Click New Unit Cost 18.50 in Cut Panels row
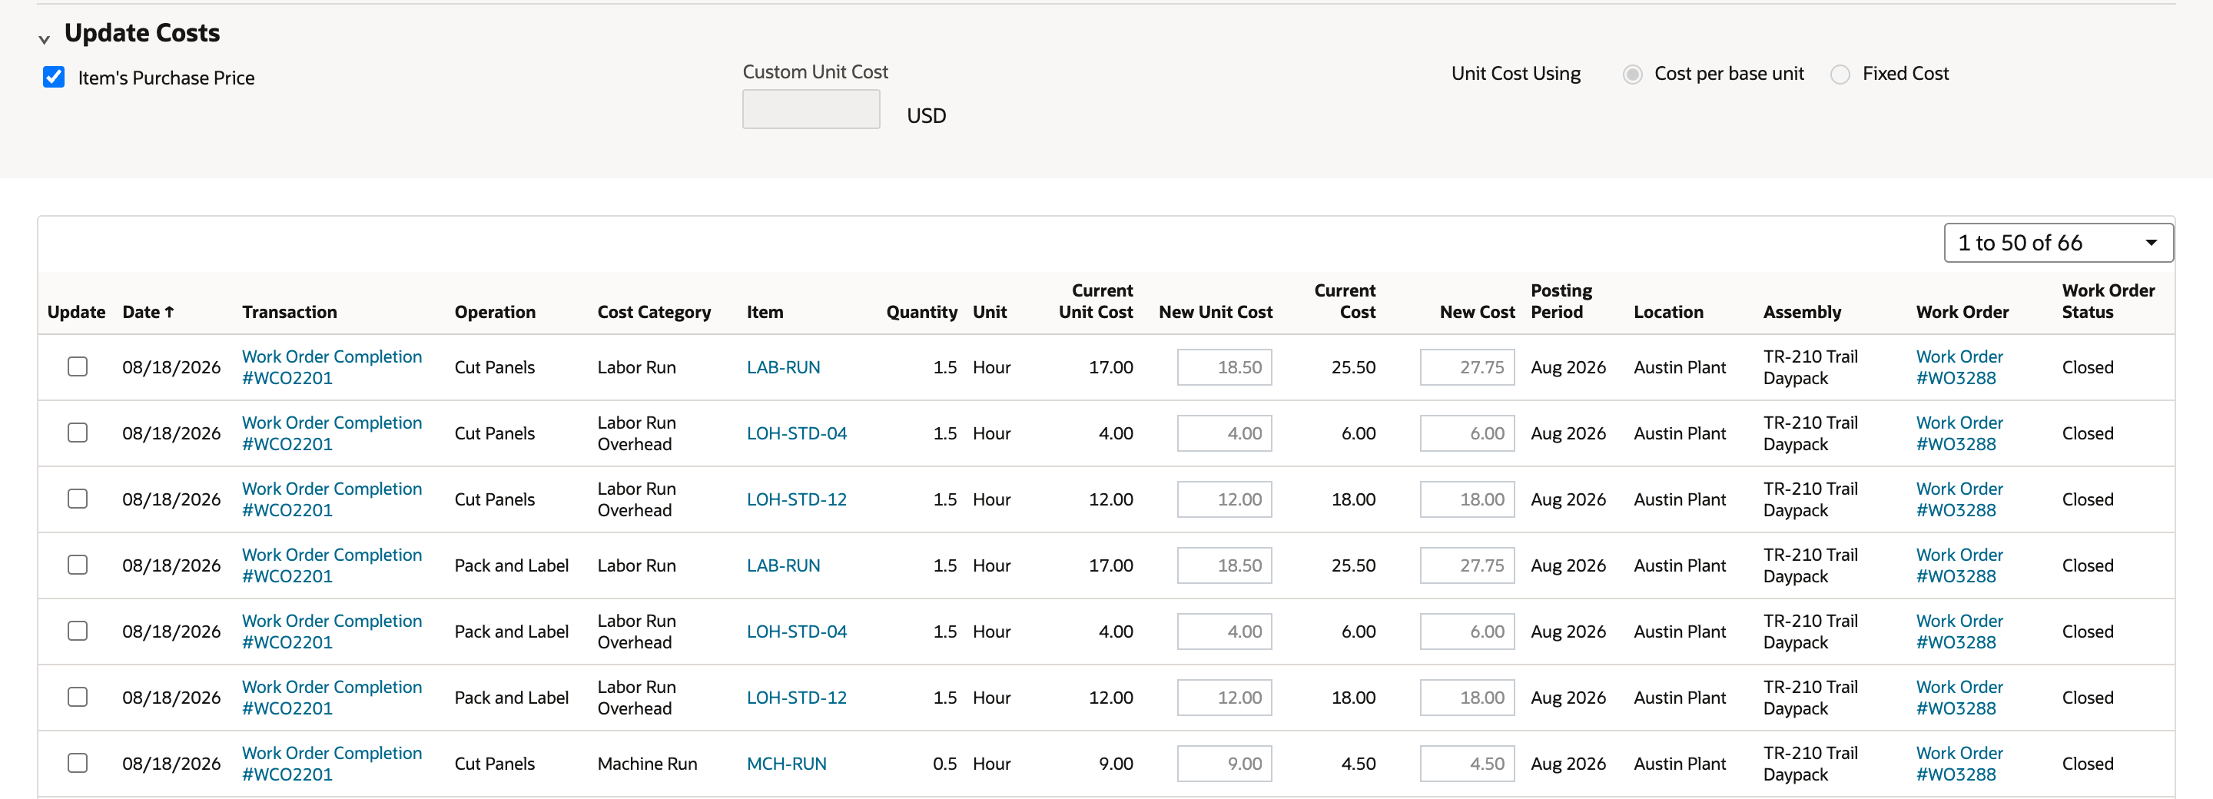This screenshot has height=799, width=2213. pos(1224,368)
